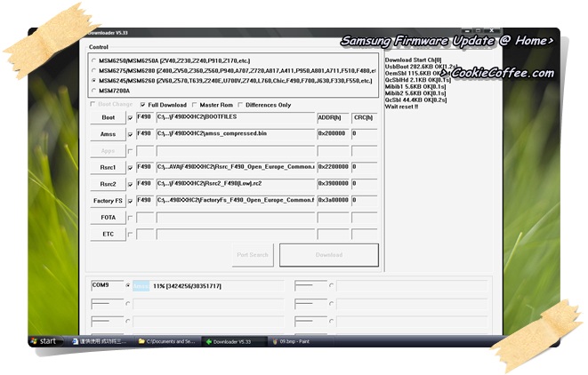Image resolution: width=588 pixels, height=375 pixels.
Task: Click the FactoryFs_F490_Open_Europe_Common path field
Action: point(236,201)
